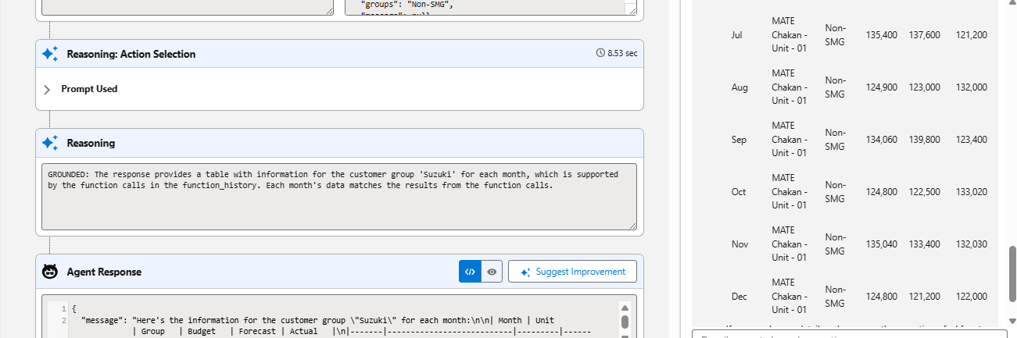Switch Agent Response to eye preview mode
This screenshot has height=338, width=1017.
492,272
